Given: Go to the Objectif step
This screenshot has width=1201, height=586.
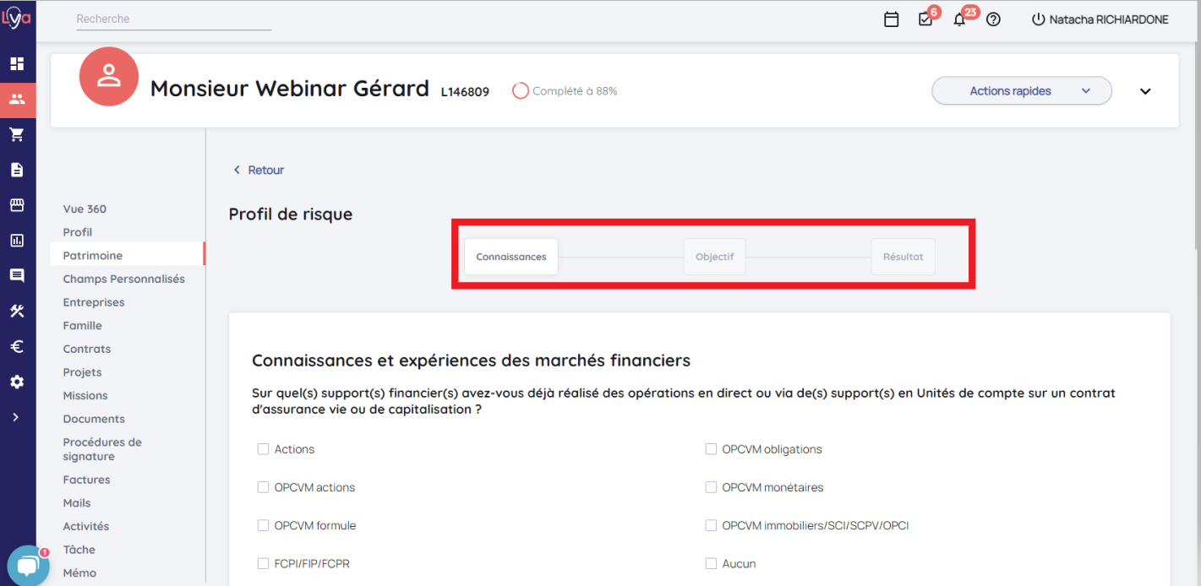Looking at the screenshot, I should (714, 257).
